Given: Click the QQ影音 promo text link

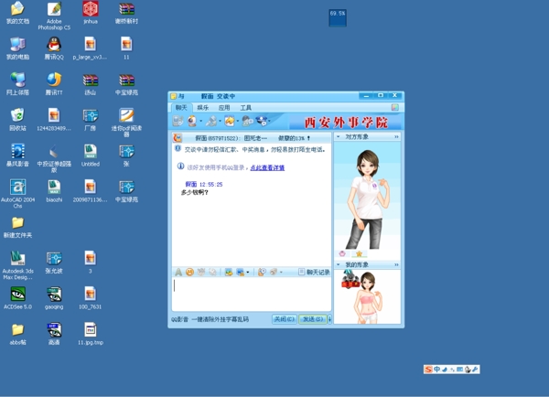Looking at the screenshot, I should pos(210,319).
